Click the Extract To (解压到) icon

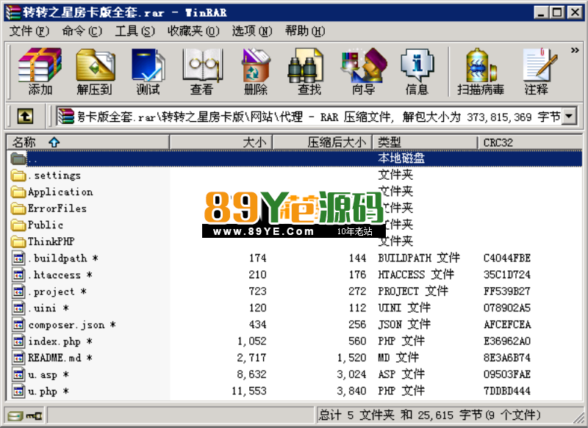click(x=95, y=70)
